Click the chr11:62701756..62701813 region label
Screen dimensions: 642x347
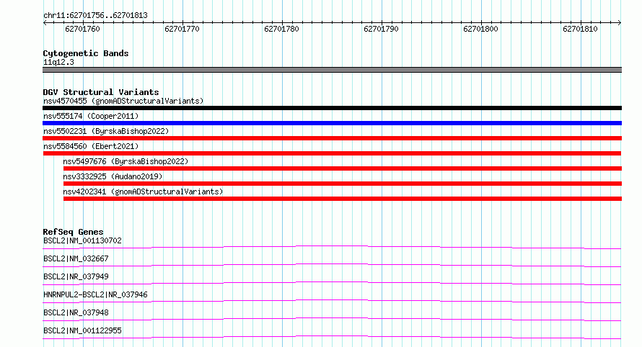[95, 16]
